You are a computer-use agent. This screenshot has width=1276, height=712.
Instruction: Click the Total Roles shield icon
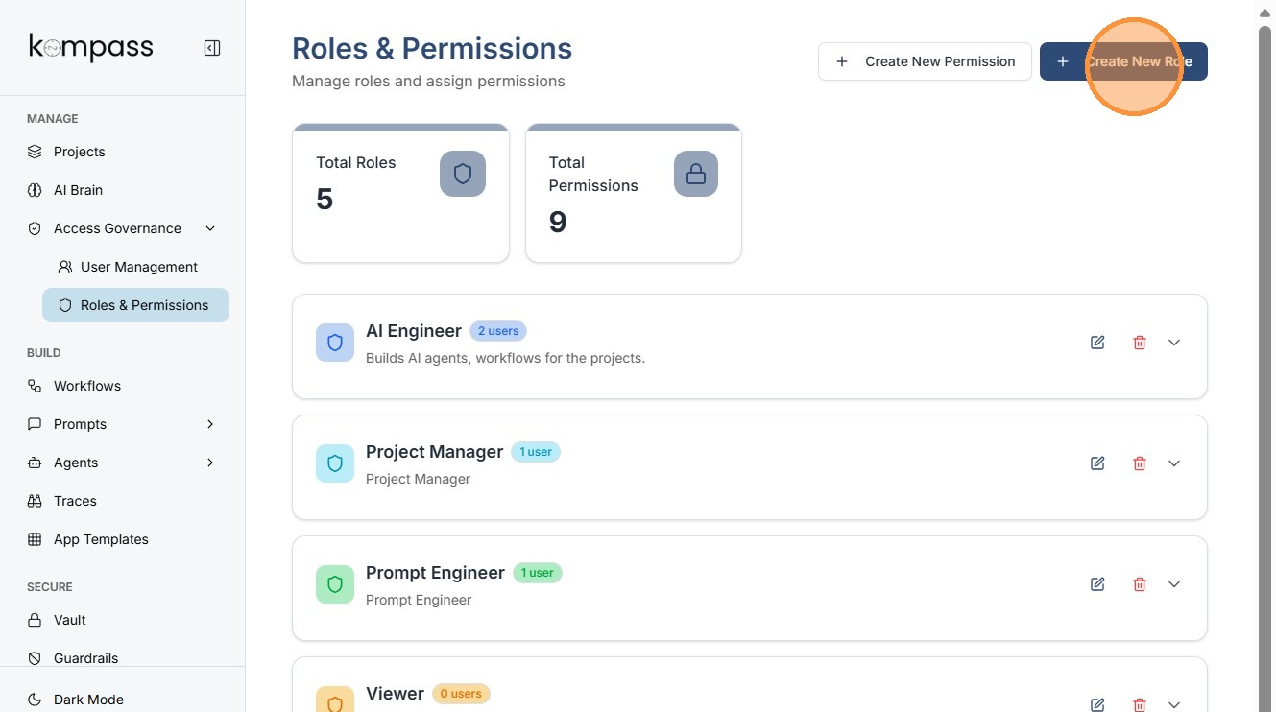463,174
